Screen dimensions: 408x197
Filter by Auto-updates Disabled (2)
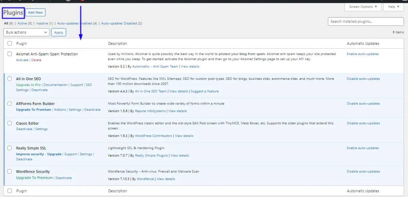122,24
